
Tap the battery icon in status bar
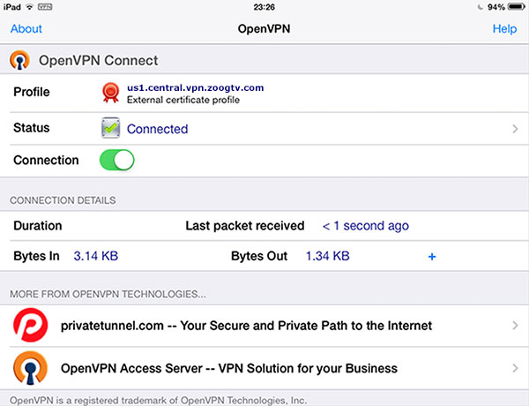point(514,7)
